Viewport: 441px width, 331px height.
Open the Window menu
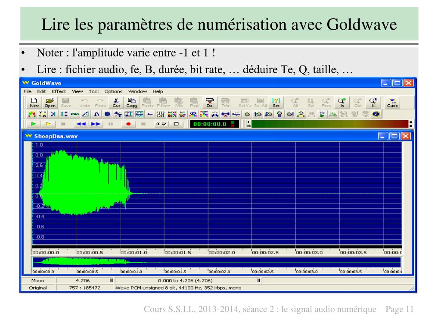pos(137,91)
